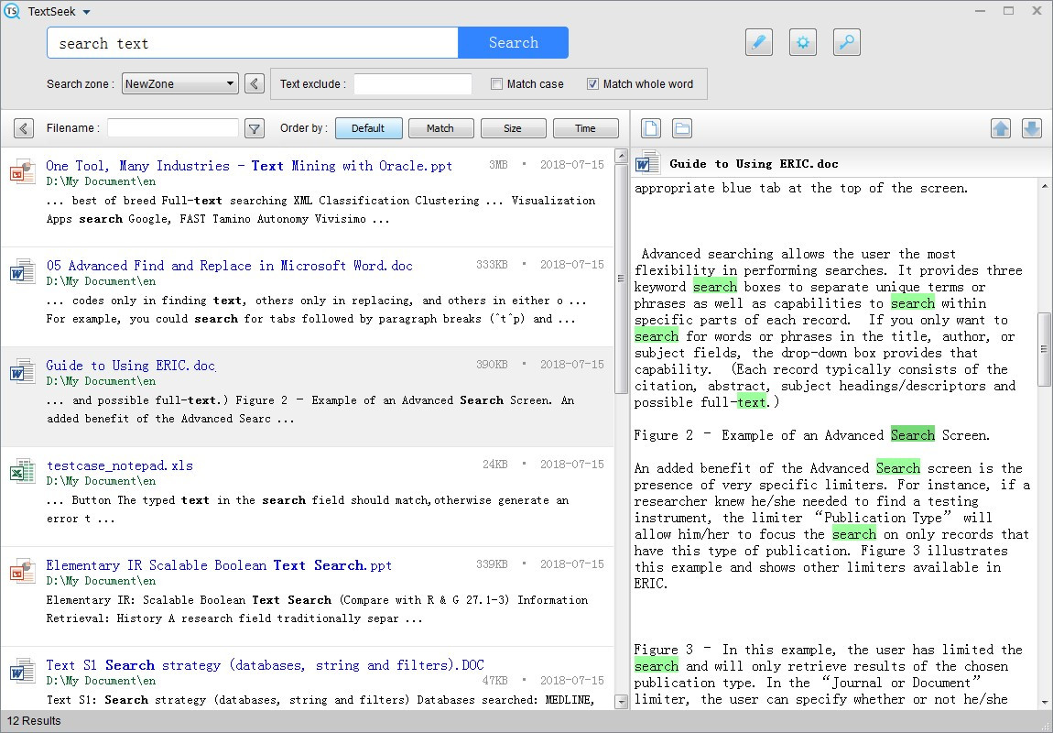This screenshot has height=733, width=1053.
Task: Click the 339KB size of Elementary IR result
Action: click(492, 564)
